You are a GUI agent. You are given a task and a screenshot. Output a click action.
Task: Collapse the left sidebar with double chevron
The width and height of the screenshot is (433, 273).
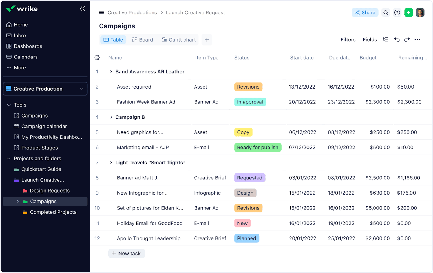[83, 8]
